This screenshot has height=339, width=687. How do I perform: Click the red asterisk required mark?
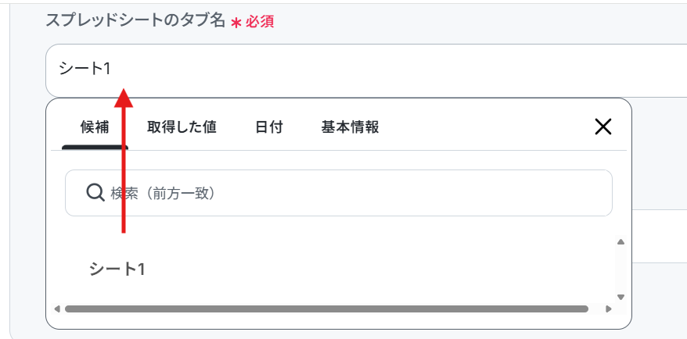click(x=236, y=23)
